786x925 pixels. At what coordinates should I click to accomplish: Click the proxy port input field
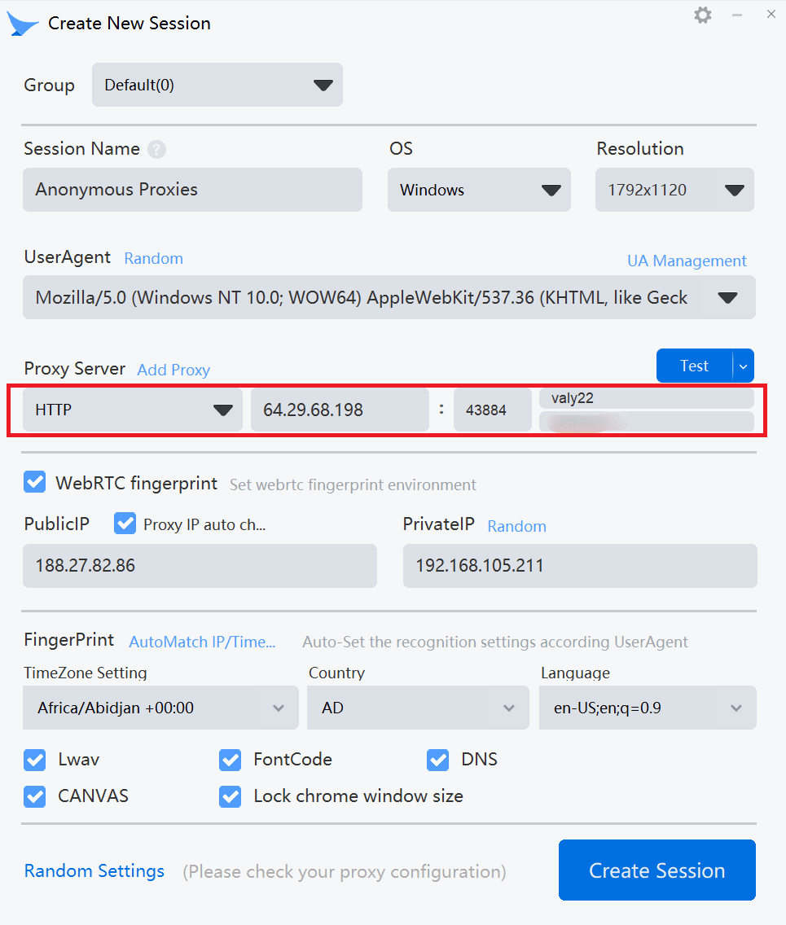[492, 410]
